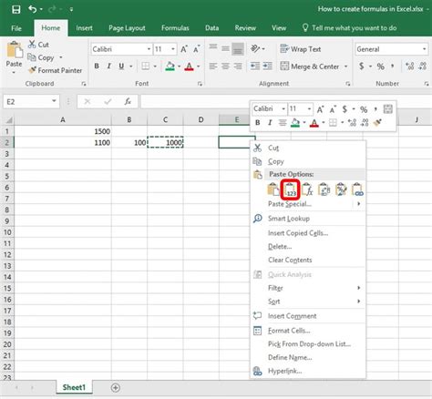Expand the Name Box dropdown arrow
The image size is (432, 399).
point(54,101)
